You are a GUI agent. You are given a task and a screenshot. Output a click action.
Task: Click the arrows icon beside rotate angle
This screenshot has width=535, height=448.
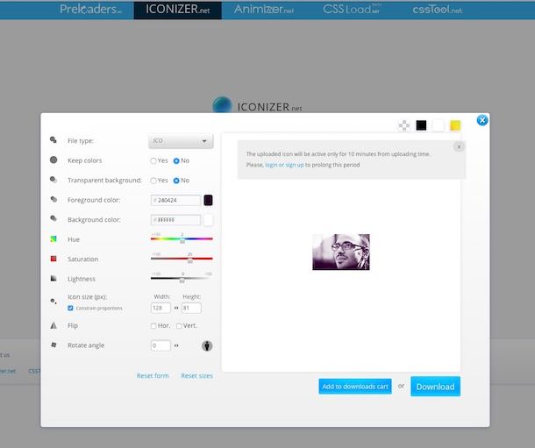176,345
